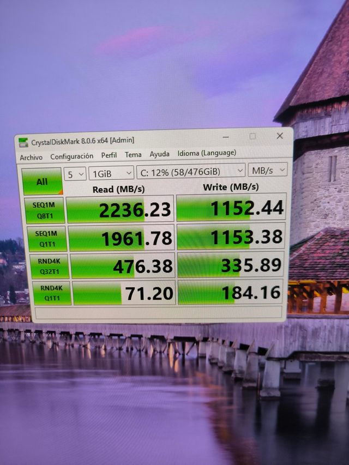Screen dimensions: 349x465
Task: Open the Configuración menu
Action: pos(71,156)
